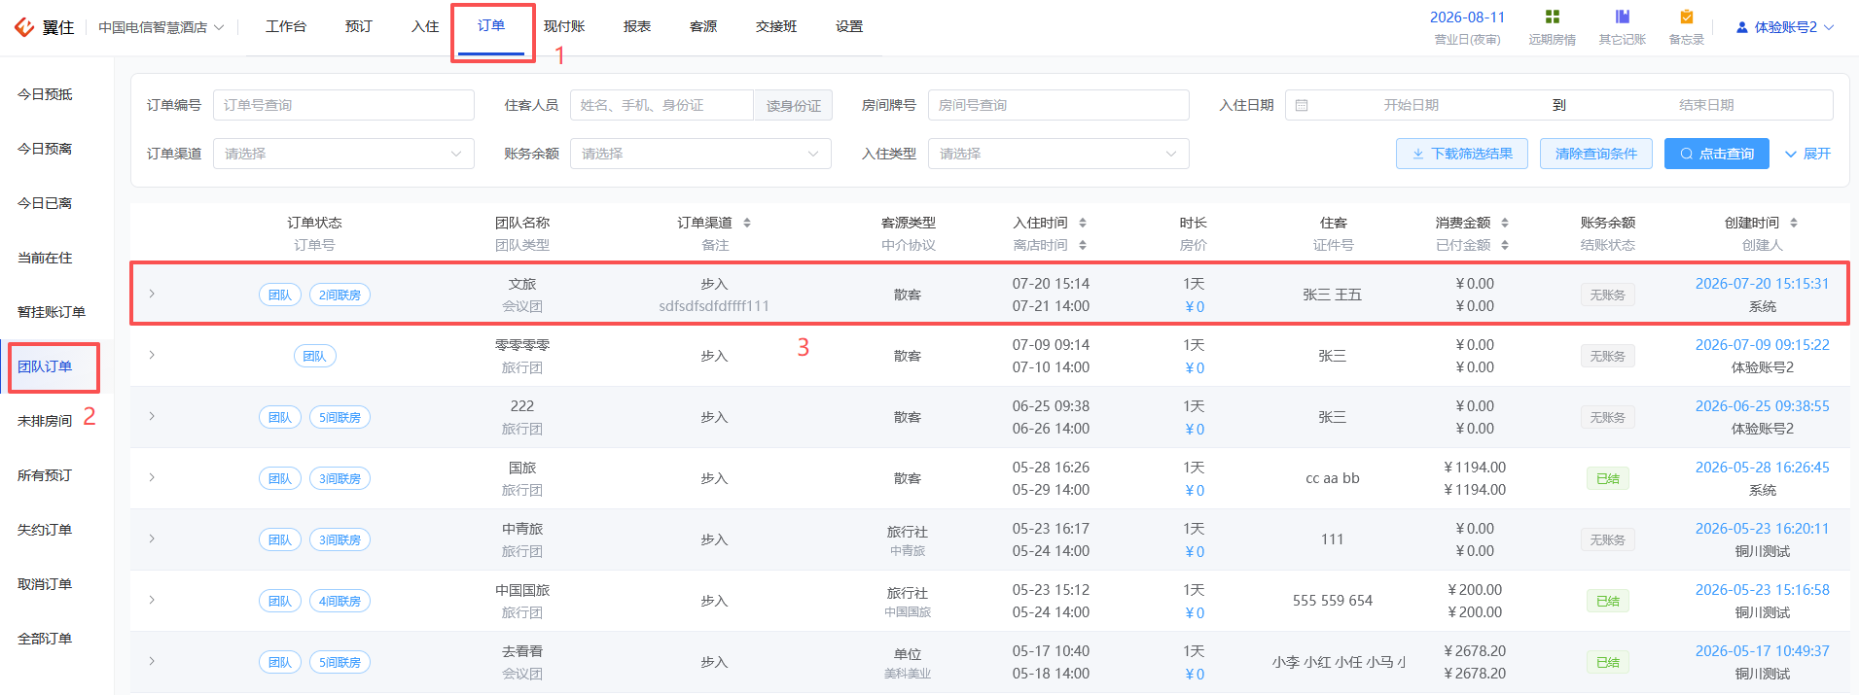Open the 2026-05-17 10:49:37 order link
The width and height of the screenshot is (1859, 695).
click(1762, 651)
